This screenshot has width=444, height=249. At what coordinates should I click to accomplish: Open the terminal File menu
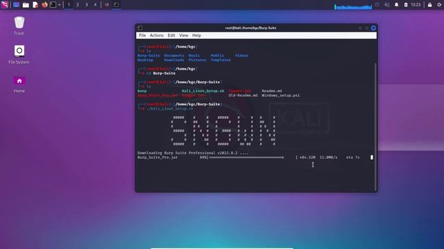tap(142, 35)
